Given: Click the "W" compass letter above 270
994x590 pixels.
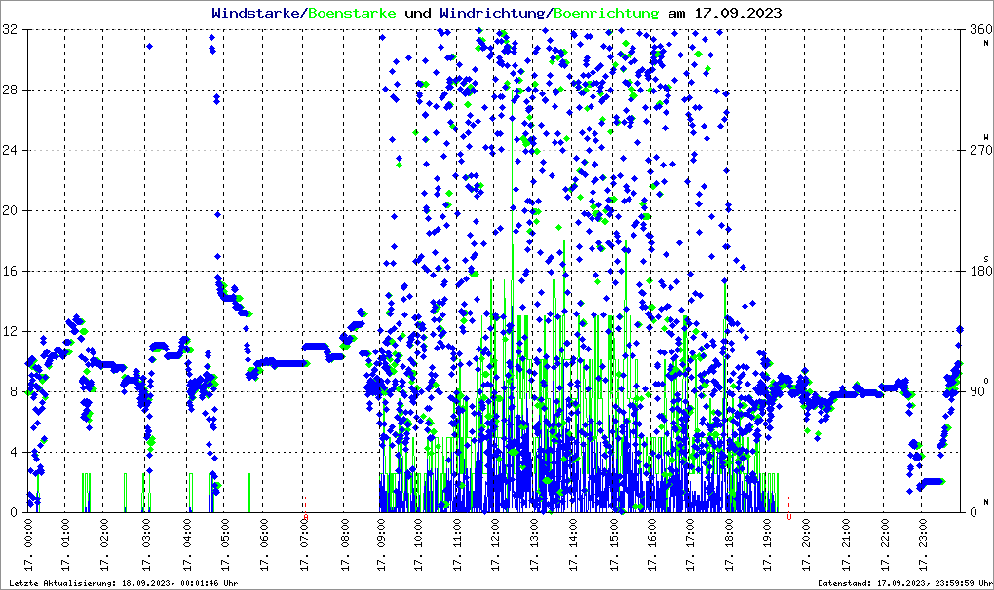Looking at the screenshot, I should tap(986, 137).
